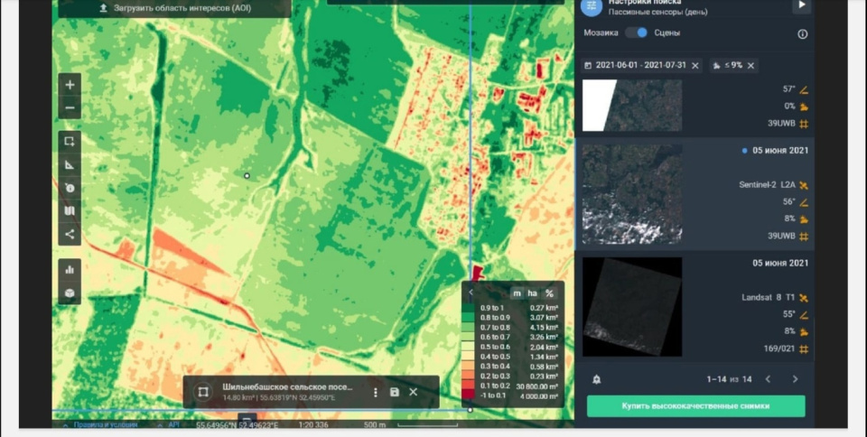This screenshot has height=437, width=867.
Task: Click the 30 800.00 m² legend value
Action: (536, 386)
